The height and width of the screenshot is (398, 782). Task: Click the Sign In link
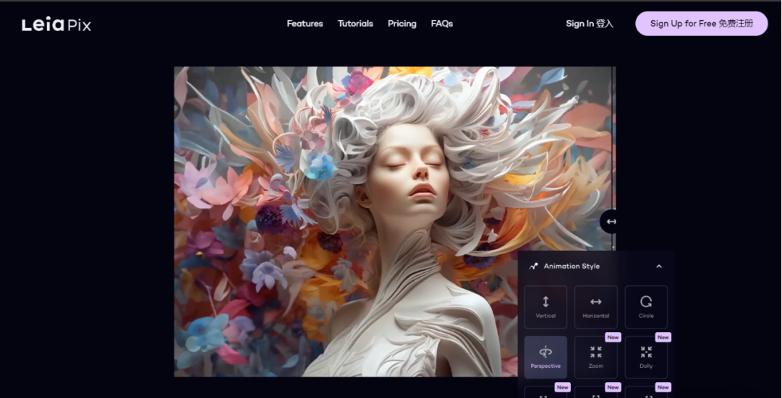click(589, 24)
